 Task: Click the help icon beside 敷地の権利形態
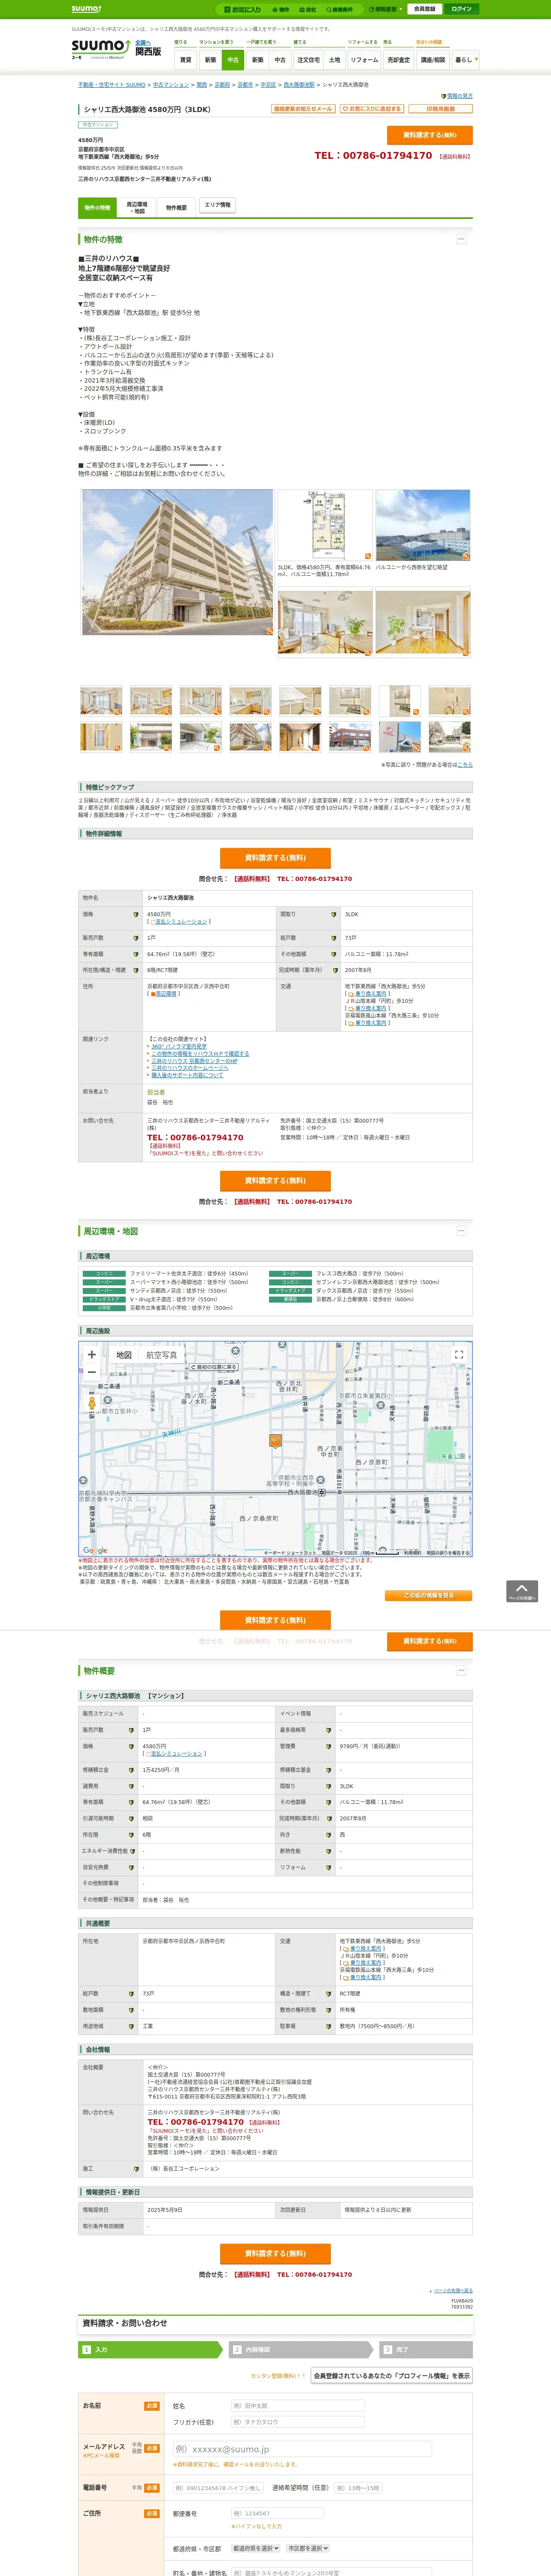[329, 2010]
